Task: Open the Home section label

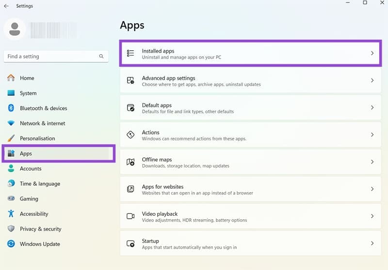Action: click(27, 78)
